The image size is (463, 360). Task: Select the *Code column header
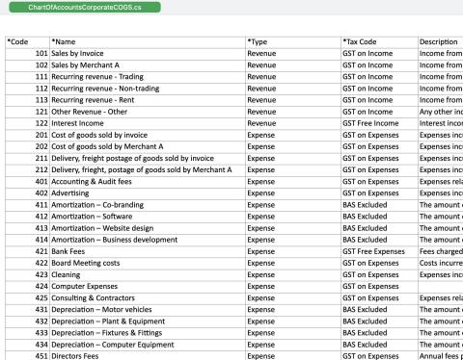pos(28,42)
